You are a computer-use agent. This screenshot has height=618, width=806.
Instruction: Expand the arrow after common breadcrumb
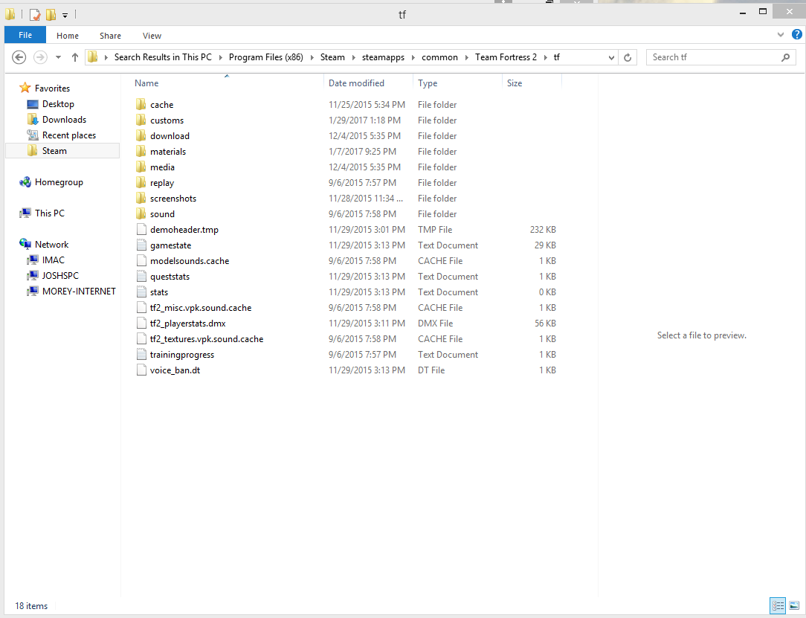(x=467, y=57)
